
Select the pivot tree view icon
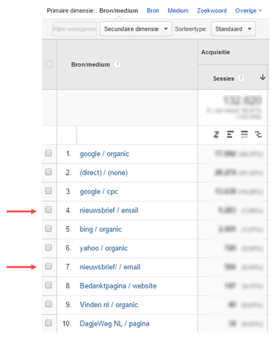pyautogui.click(x=258, y=134)
